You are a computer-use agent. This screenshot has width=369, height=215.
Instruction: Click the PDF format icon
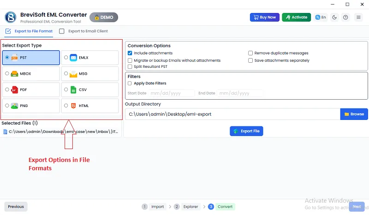[x=15, y=90]
